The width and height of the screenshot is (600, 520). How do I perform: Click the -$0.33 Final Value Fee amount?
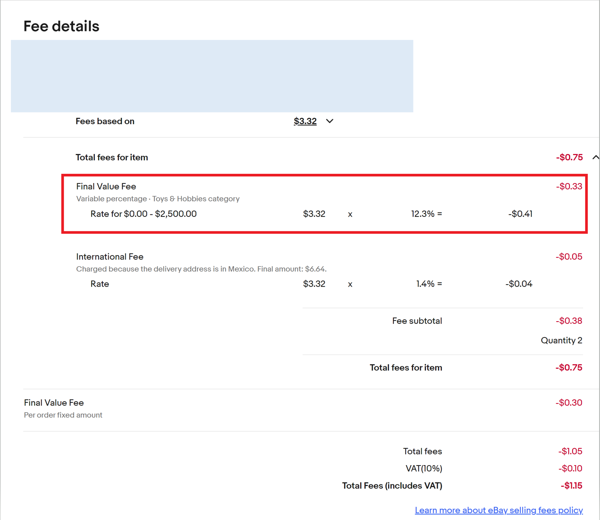(x=569, y=186)
